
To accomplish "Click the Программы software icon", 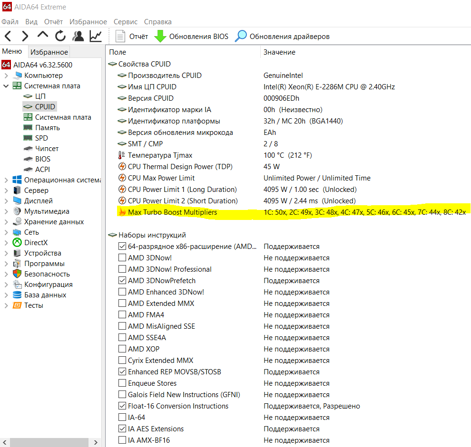I will click(x=17, y=263).
